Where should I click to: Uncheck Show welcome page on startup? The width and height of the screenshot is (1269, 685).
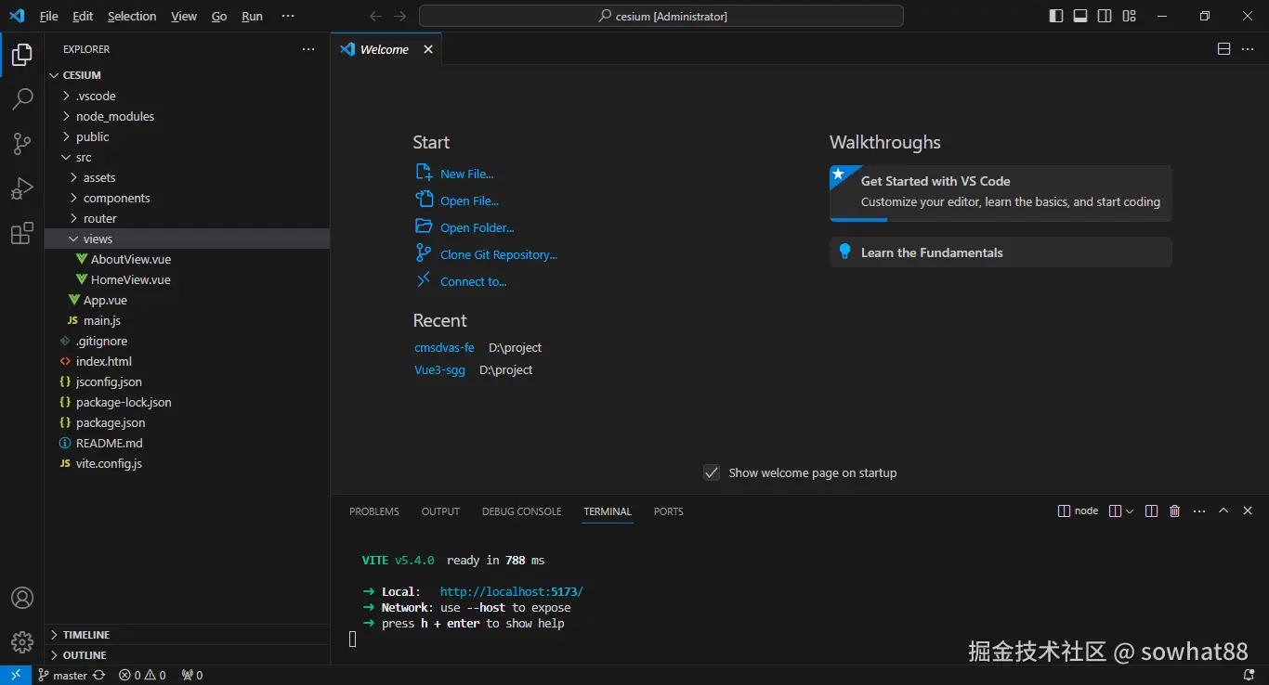pyautogui.click(x=712, y=472)
